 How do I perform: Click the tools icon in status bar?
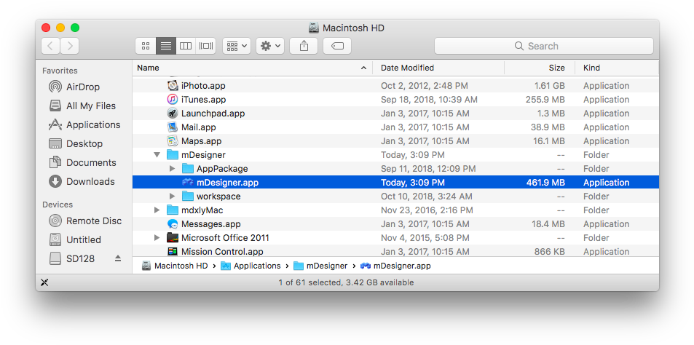44,282
